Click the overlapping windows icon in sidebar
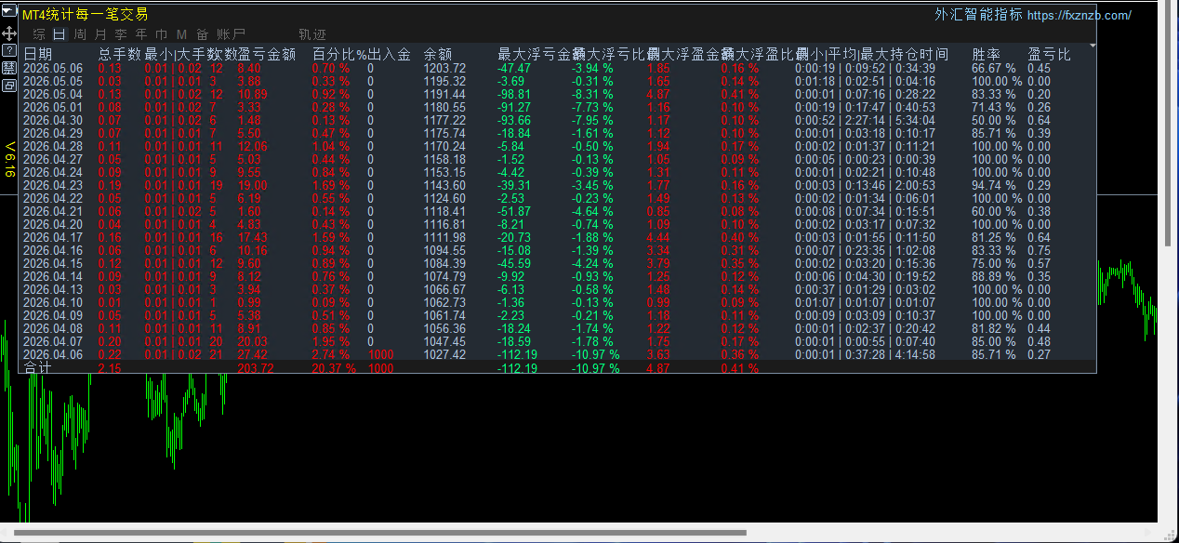Image resolution: width=1179 pixels, height=543 pixels. click(x=9, y=86)
